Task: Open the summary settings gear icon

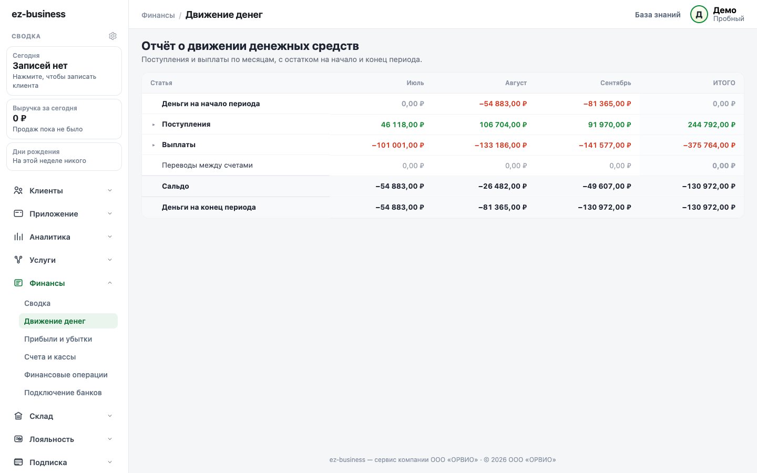Action: (x=112, y=36)
